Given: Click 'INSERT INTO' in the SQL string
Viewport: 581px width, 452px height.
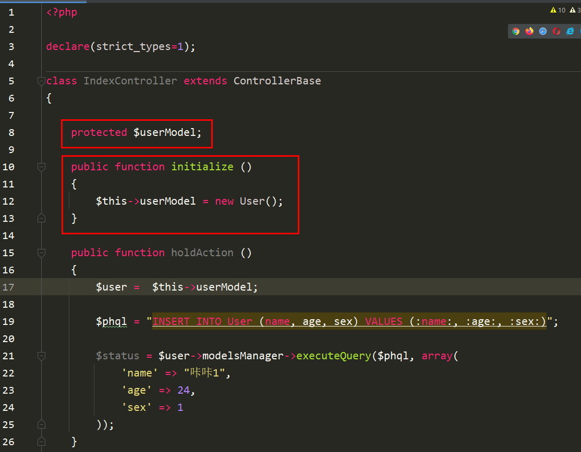Looking at the screenshot, I should pos(187,321).
